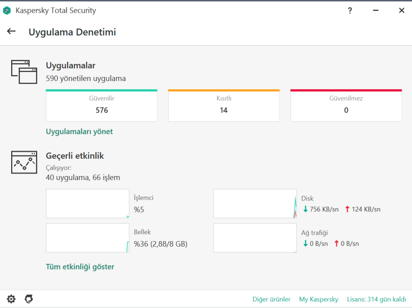Click the Çalışıyor: label
The image size is (412, 308).
tap(59, 168)
